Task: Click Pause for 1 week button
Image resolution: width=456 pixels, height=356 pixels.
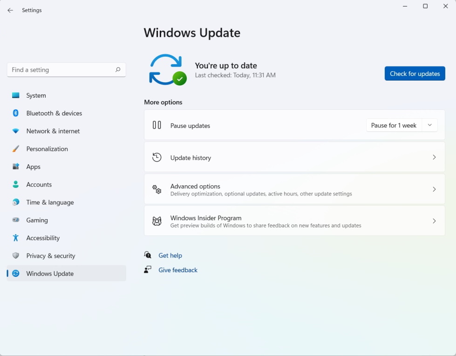Action: coord(394,125)
